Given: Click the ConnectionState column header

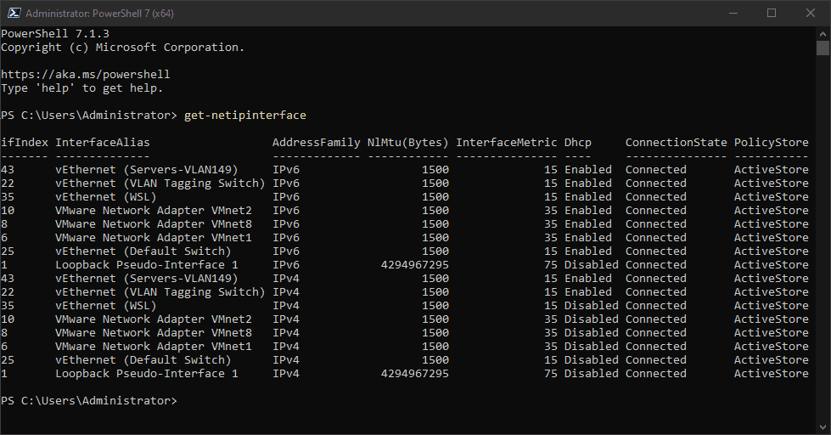Looking at the screenshot, I should tap(677, 143).
